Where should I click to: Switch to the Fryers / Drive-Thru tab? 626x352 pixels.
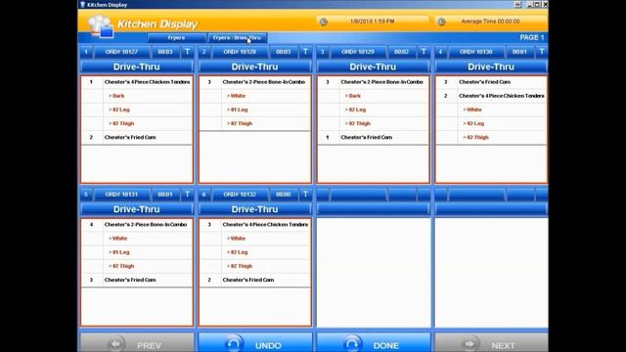tap(237, 37)
